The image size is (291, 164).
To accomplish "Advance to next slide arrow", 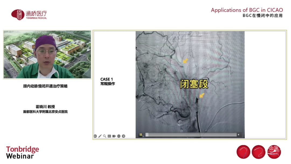I will pos(124,136).
